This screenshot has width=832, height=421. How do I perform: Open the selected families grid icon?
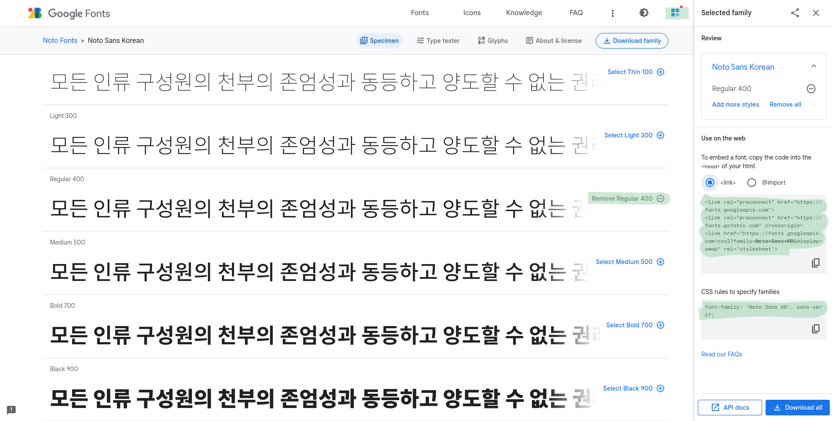tap(675, 13)
